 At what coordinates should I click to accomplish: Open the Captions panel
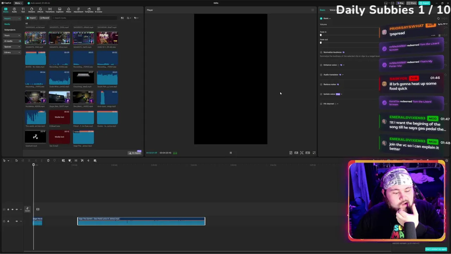tap(59, 10)
